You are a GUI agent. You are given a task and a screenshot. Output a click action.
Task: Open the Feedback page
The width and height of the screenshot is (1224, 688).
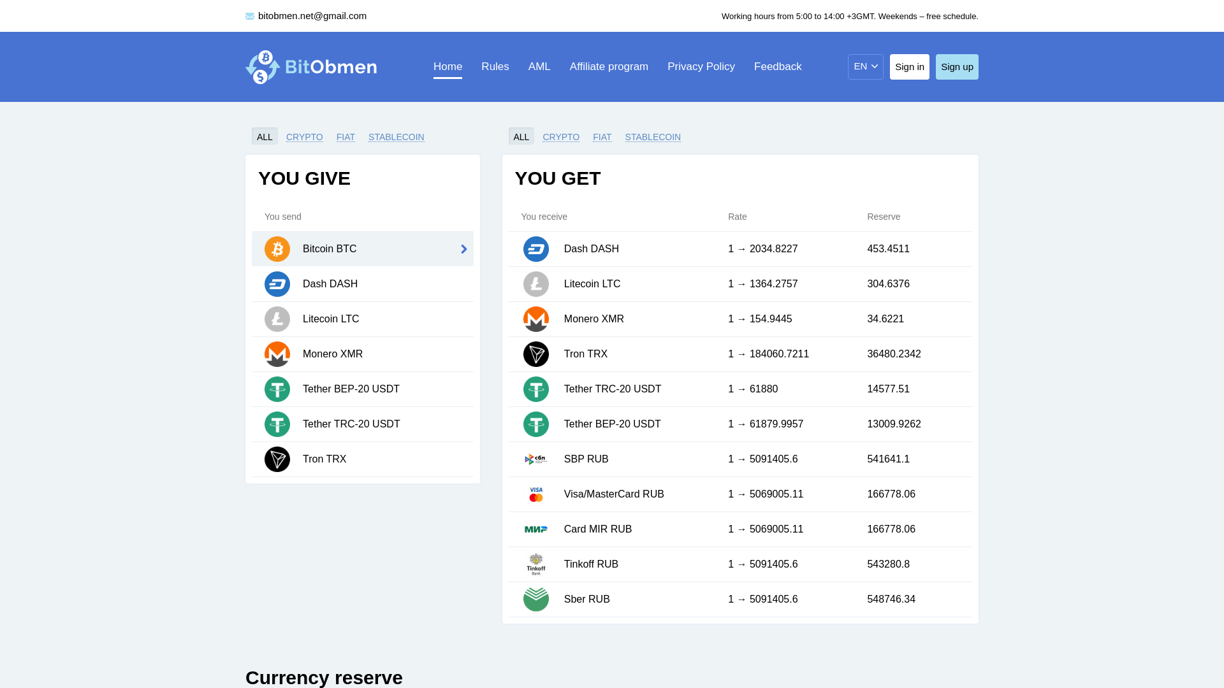click(x=778, y=67)
